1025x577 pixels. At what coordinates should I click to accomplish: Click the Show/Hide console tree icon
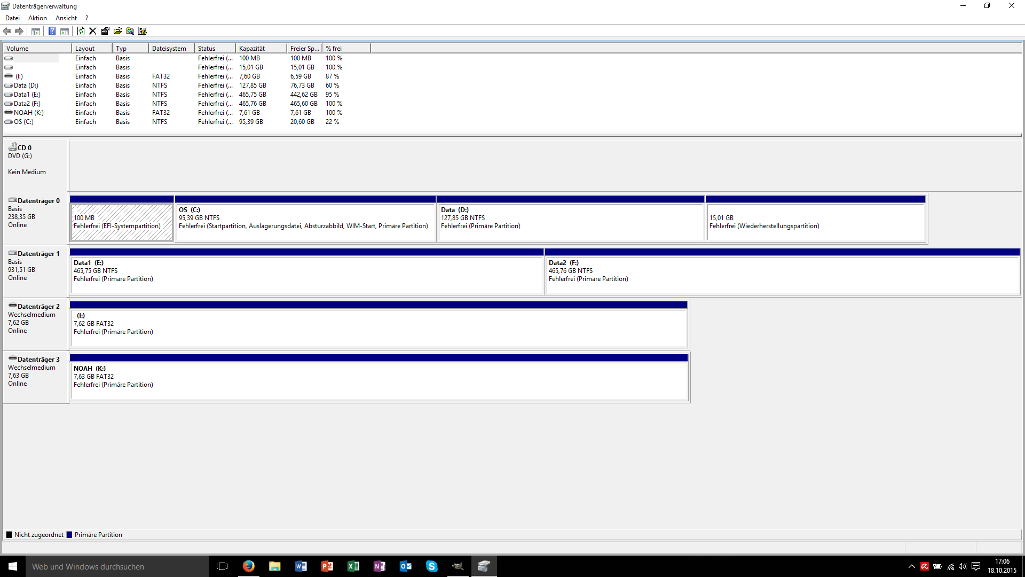(x=36, y=31)
